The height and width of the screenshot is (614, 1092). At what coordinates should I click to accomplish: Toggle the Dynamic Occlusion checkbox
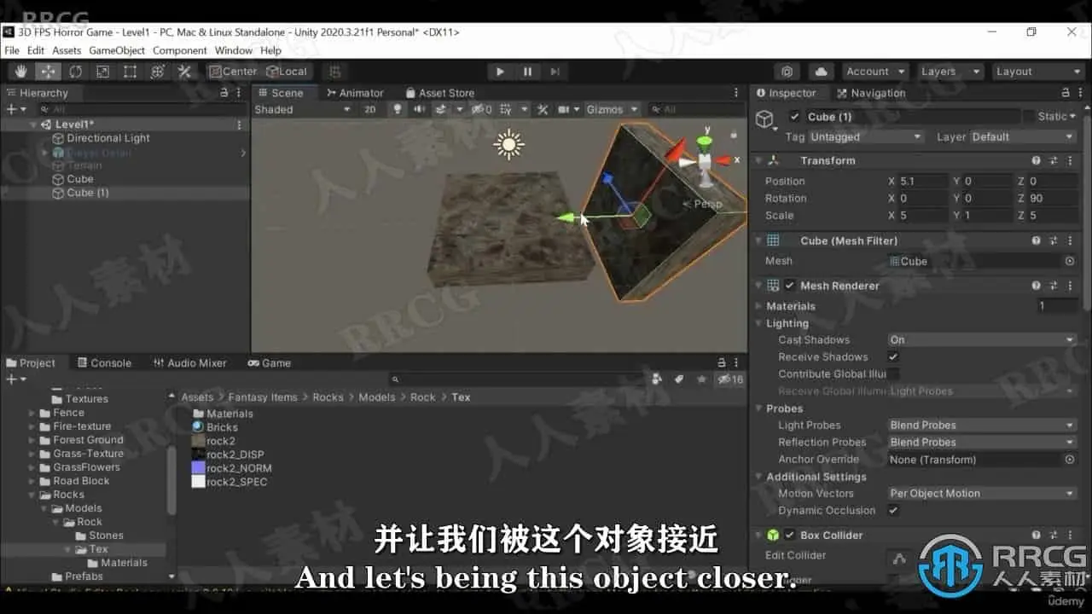coord(893,510)
